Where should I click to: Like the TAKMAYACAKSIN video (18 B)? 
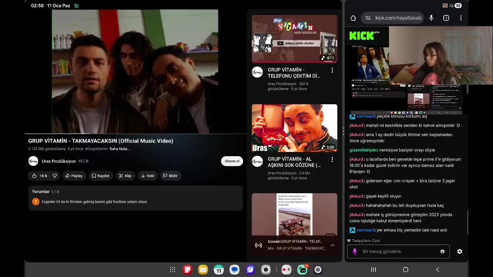39,176
